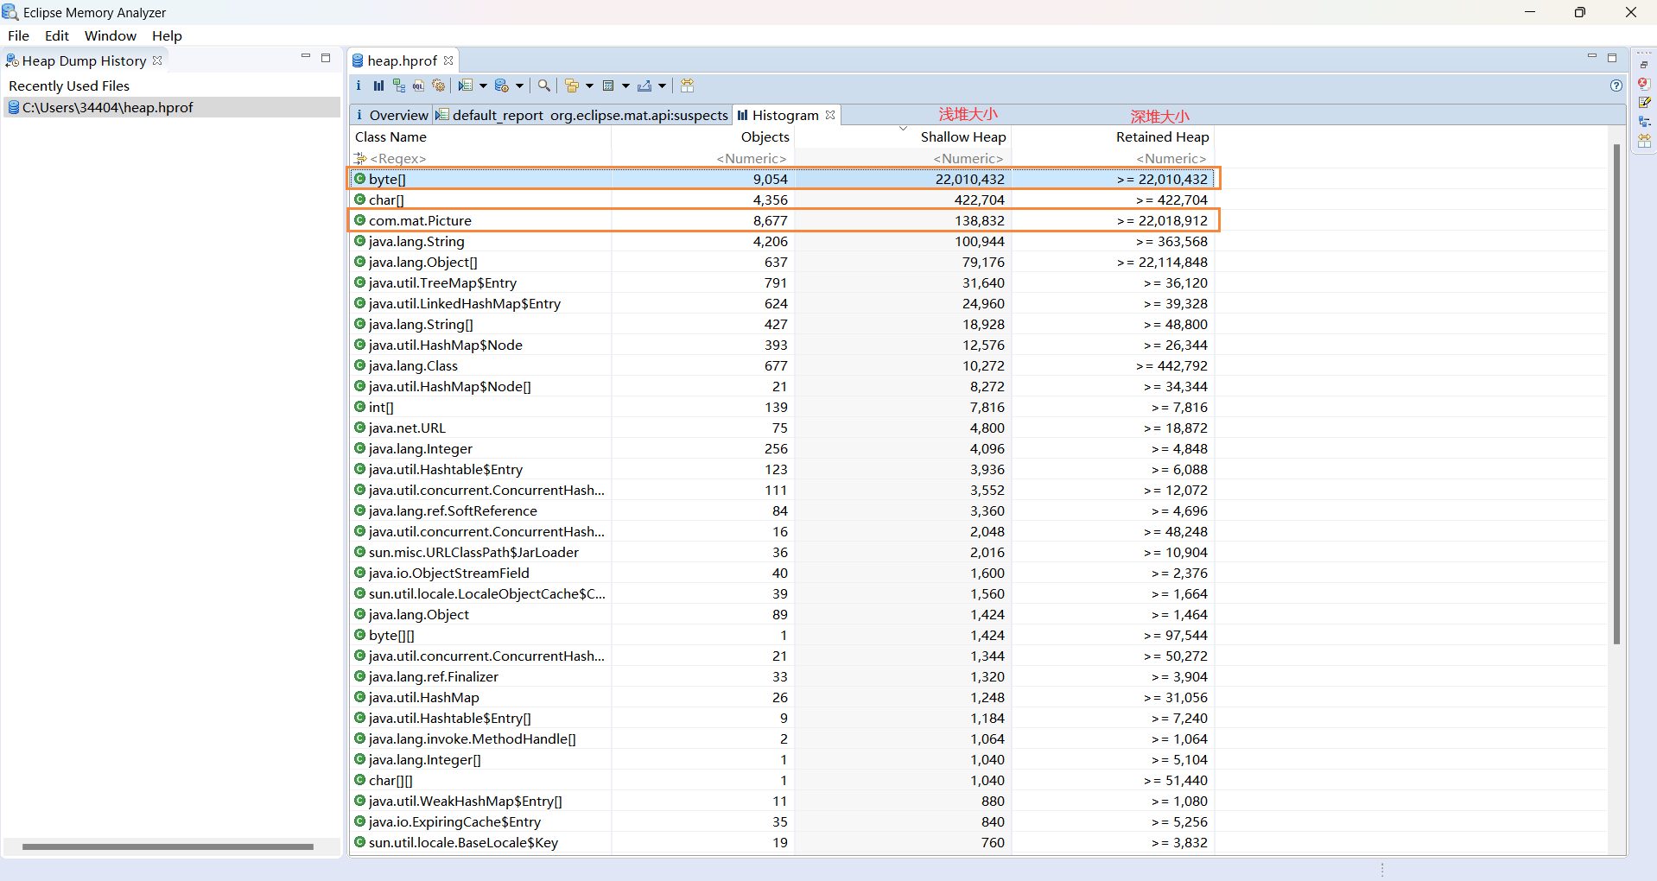Open the export dropdown arrow
The height and width of the screenshot is (881, 1657).
click(662, 86)
